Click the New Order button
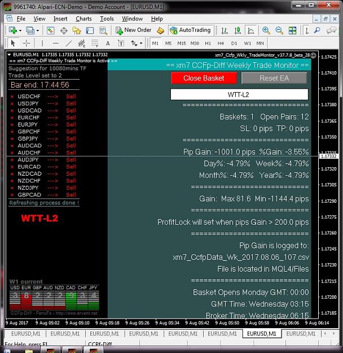The height and width of the screenshot is (353, 343). [x=133, y=30]
